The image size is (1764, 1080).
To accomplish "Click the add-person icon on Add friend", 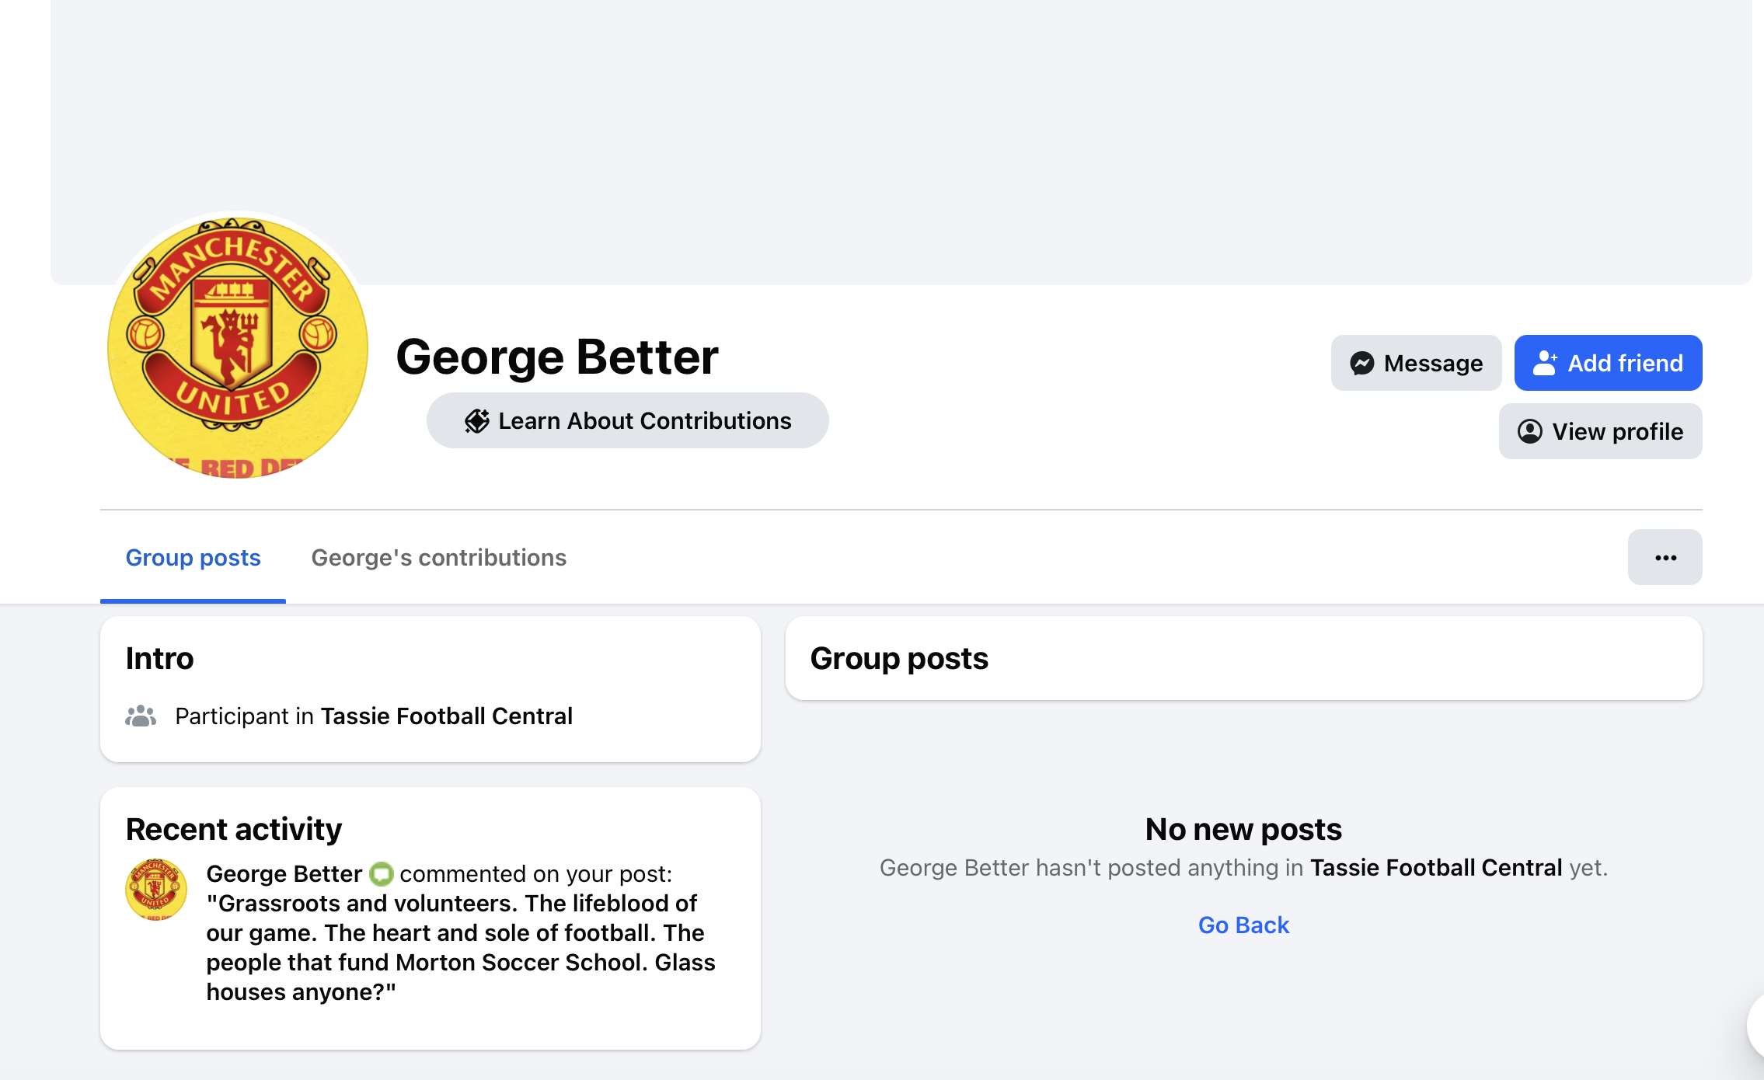I will [1545, 363].
